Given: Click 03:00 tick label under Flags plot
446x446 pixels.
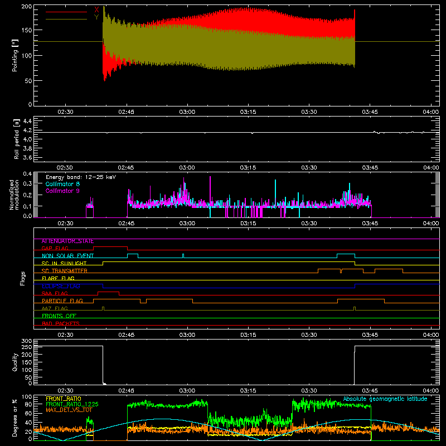Looking at the screenshot, I should tap(187, 335).
